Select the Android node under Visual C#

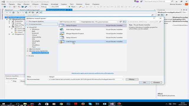pos(35,33)
